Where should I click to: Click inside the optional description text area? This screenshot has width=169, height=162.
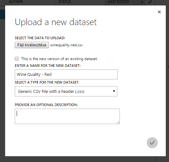click(x=67, y=116)
